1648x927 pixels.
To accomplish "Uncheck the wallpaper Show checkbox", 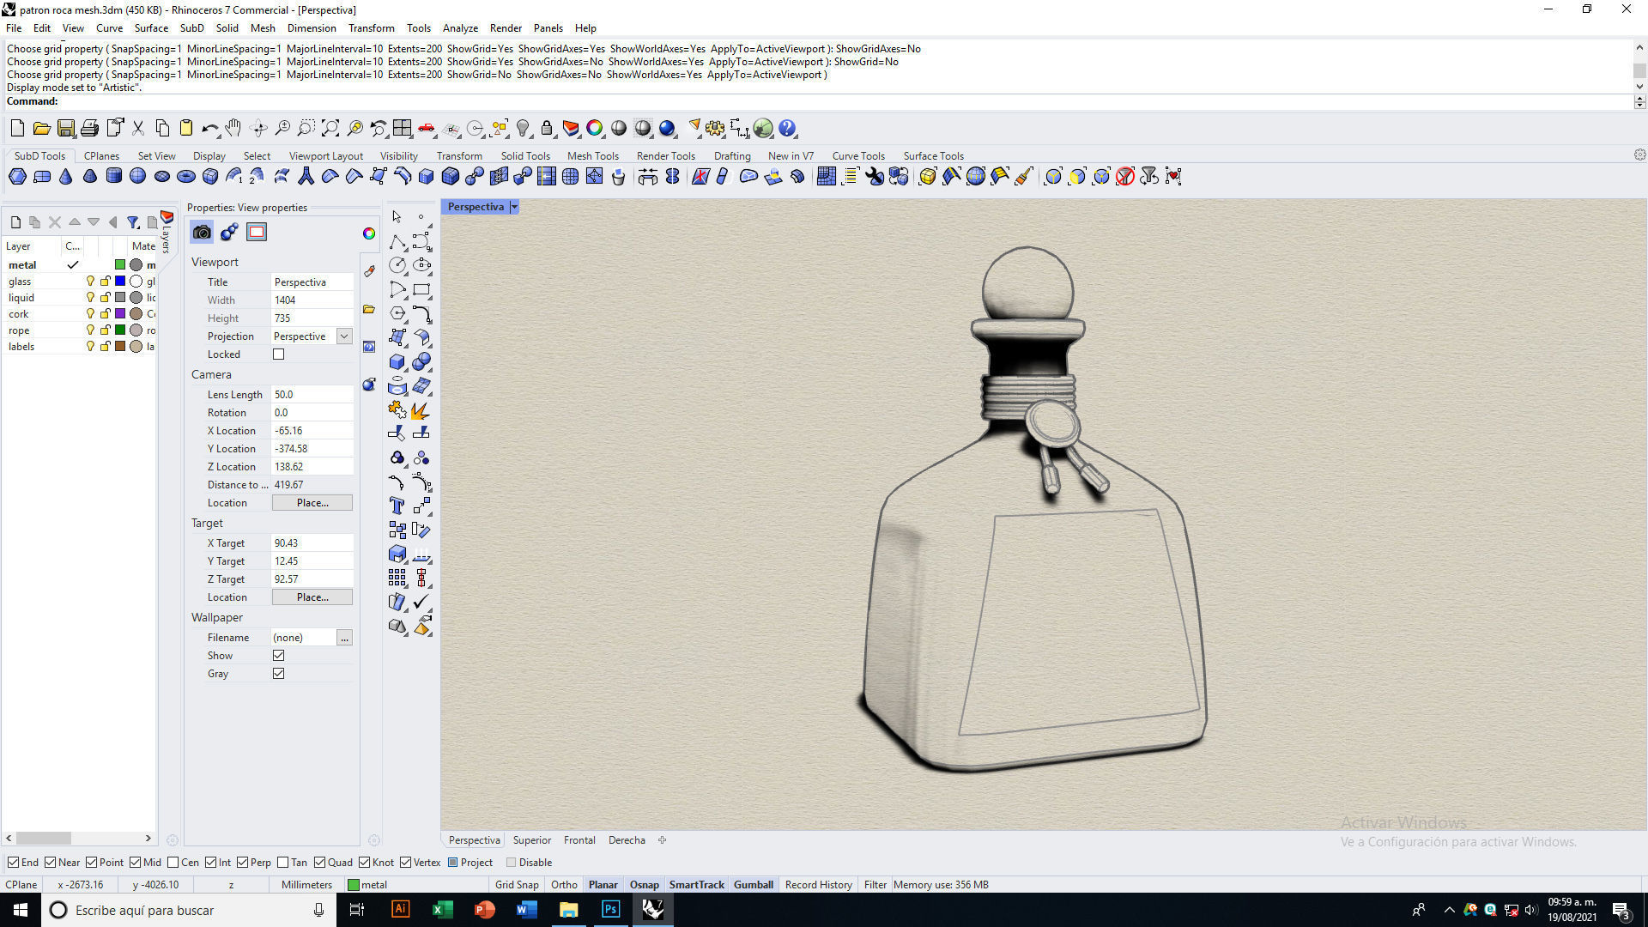I will (278, 656).
